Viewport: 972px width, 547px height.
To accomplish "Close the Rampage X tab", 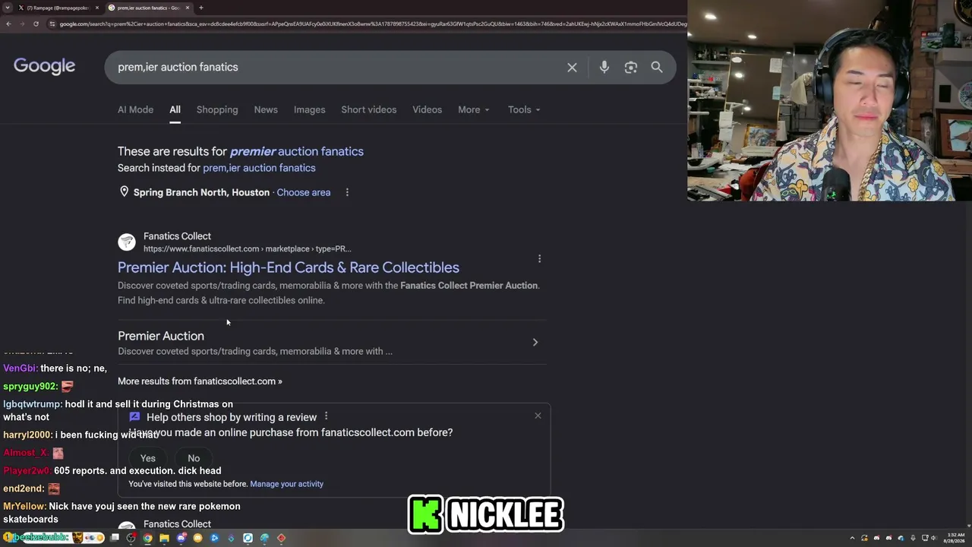I will [x=97, y=8].
